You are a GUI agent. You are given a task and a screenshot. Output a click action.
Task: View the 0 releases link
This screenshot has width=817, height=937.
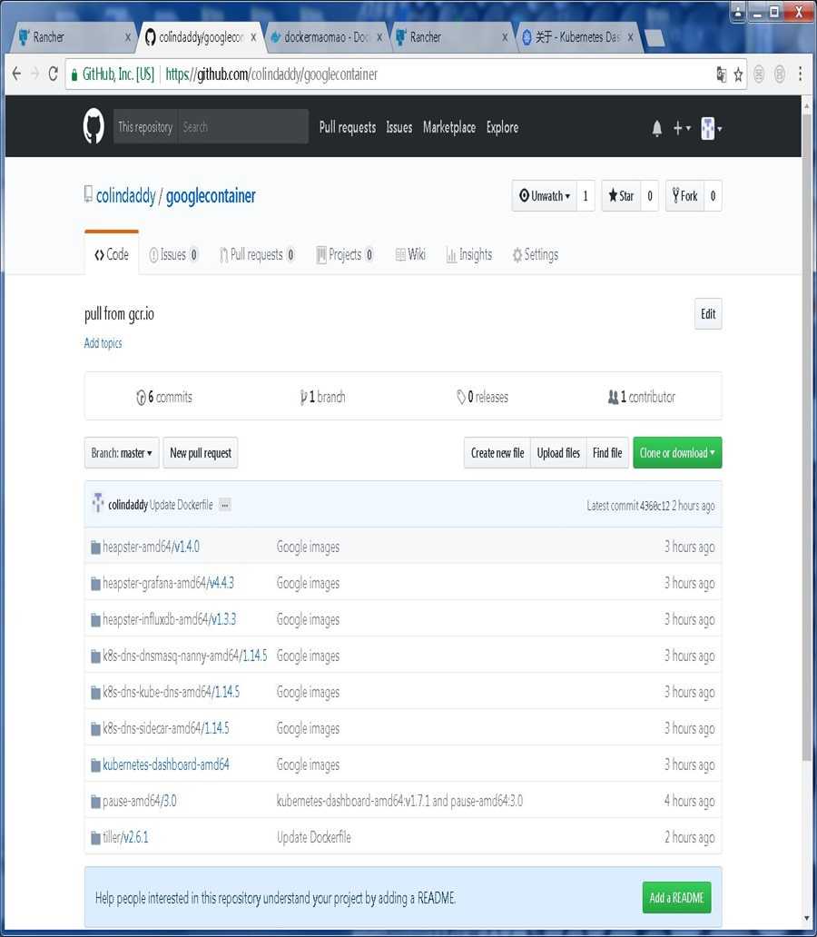482,397
